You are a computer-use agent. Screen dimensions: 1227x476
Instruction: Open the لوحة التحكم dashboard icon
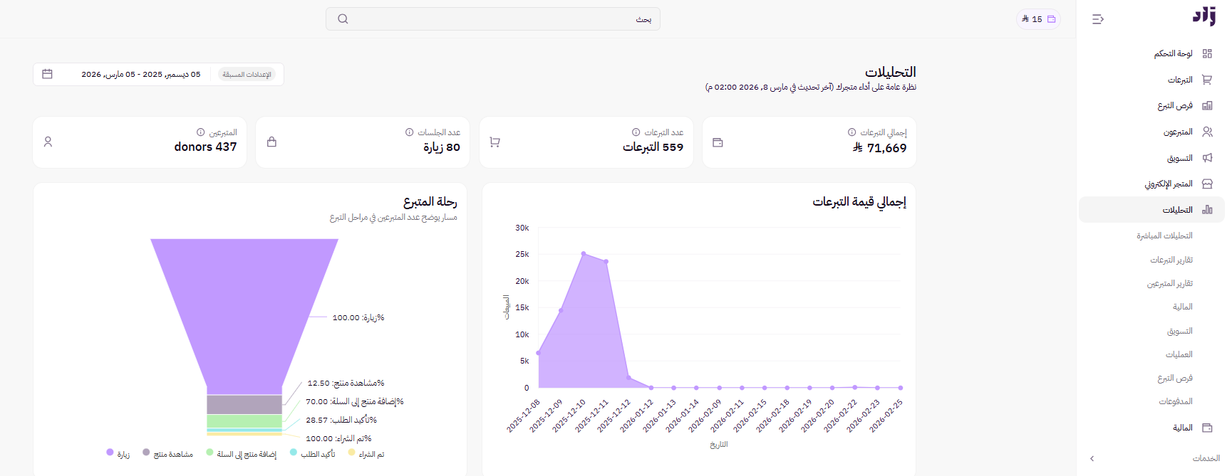pyautogui.click(x=1207, y=53)
